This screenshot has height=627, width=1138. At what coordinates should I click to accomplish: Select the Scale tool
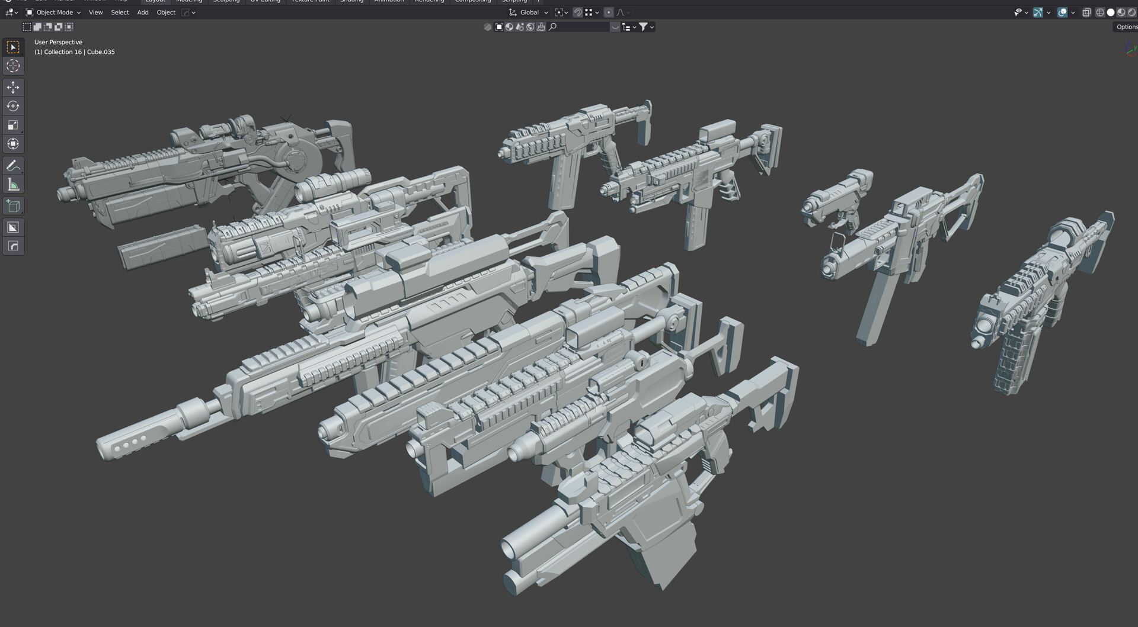pyautogui.click(x=12, y=125)
